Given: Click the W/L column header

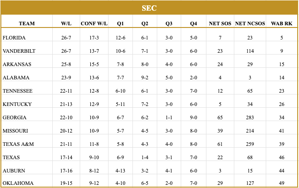Looking at the screenshot, I should click(x=66, y=23).
